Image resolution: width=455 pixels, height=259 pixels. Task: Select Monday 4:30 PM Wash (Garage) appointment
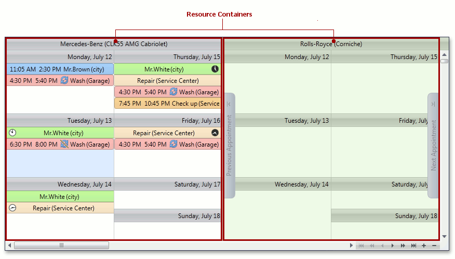pyautogui.click(x=60, y=80)
